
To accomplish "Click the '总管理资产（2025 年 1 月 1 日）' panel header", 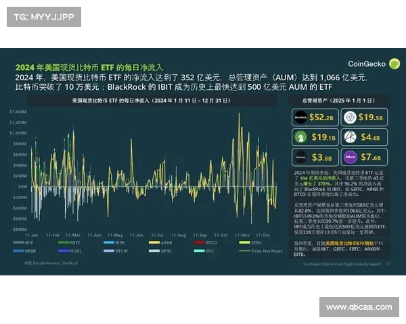I will point(339,101).
